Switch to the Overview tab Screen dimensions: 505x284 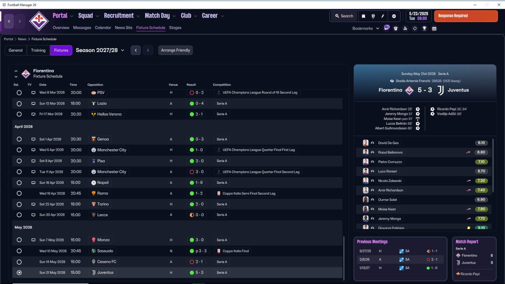(61, 28)
